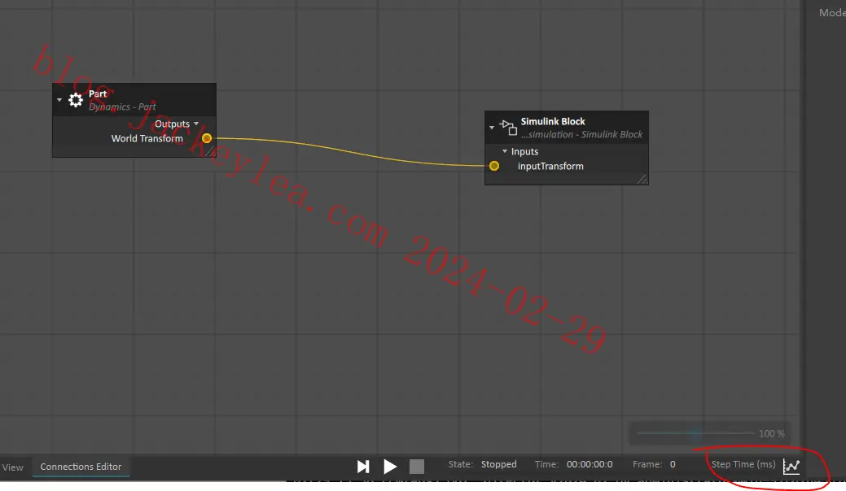846x491 pixels.
Task: Collapse the Simulink Block node arrow
Action: tap(492, 128)
